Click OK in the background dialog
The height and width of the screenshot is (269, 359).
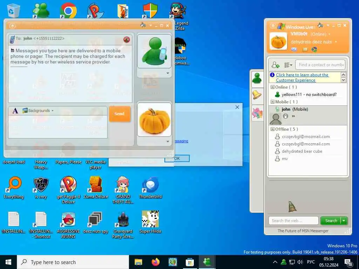(x=177, y=158)
